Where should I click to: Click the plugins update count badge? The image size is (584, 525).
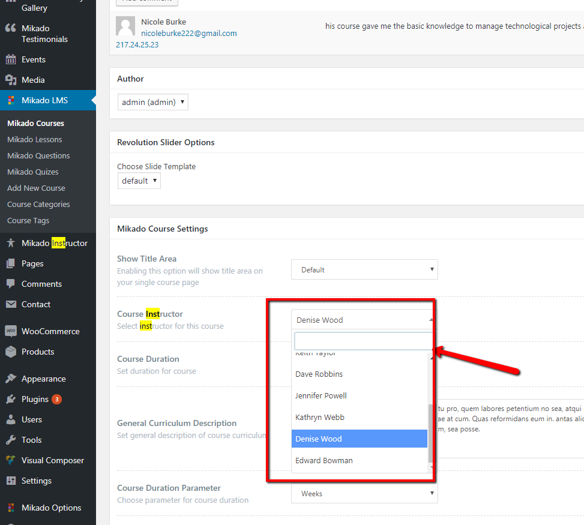[56, 399]
